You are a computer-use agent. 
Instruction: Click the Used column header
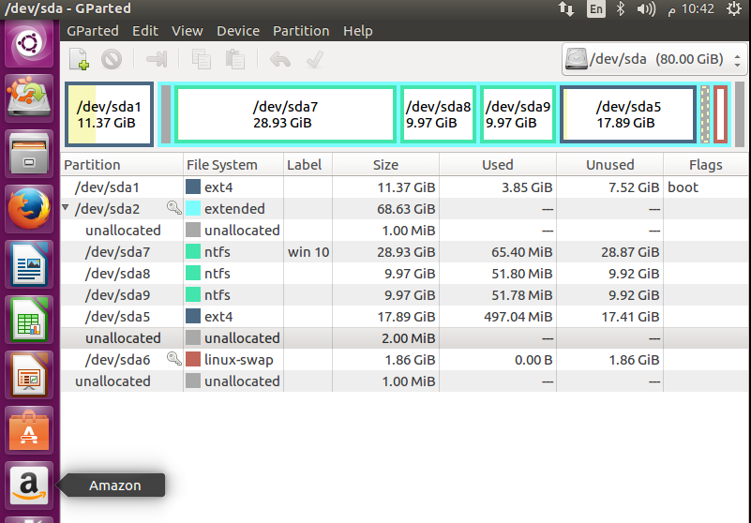pyautogui.click(x=498, y=164)
